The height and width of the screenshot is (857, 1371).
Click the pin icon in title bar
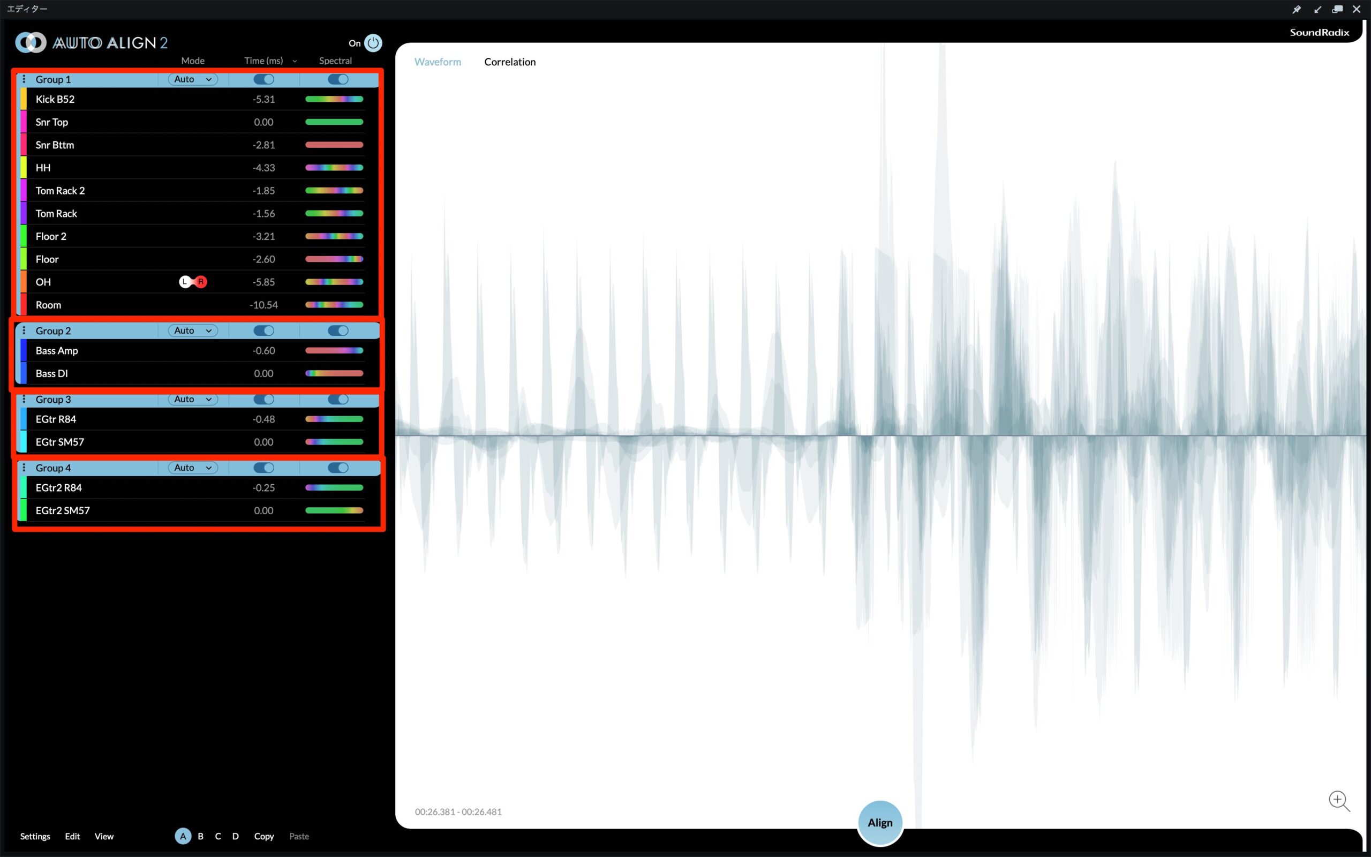pos(1296,9)
